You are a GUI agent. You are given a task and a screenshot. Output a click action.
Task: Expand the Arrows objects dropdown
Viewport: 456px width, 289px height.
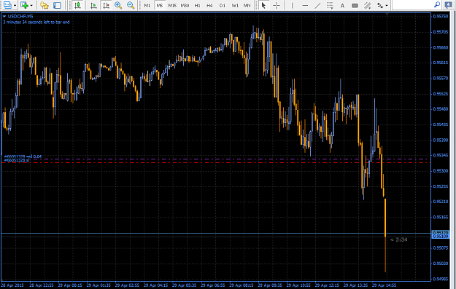click(387, 5)
